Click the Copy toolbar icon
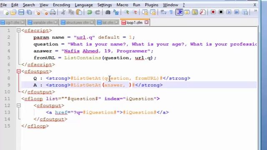The image size is (267, 150). [71, 12]
